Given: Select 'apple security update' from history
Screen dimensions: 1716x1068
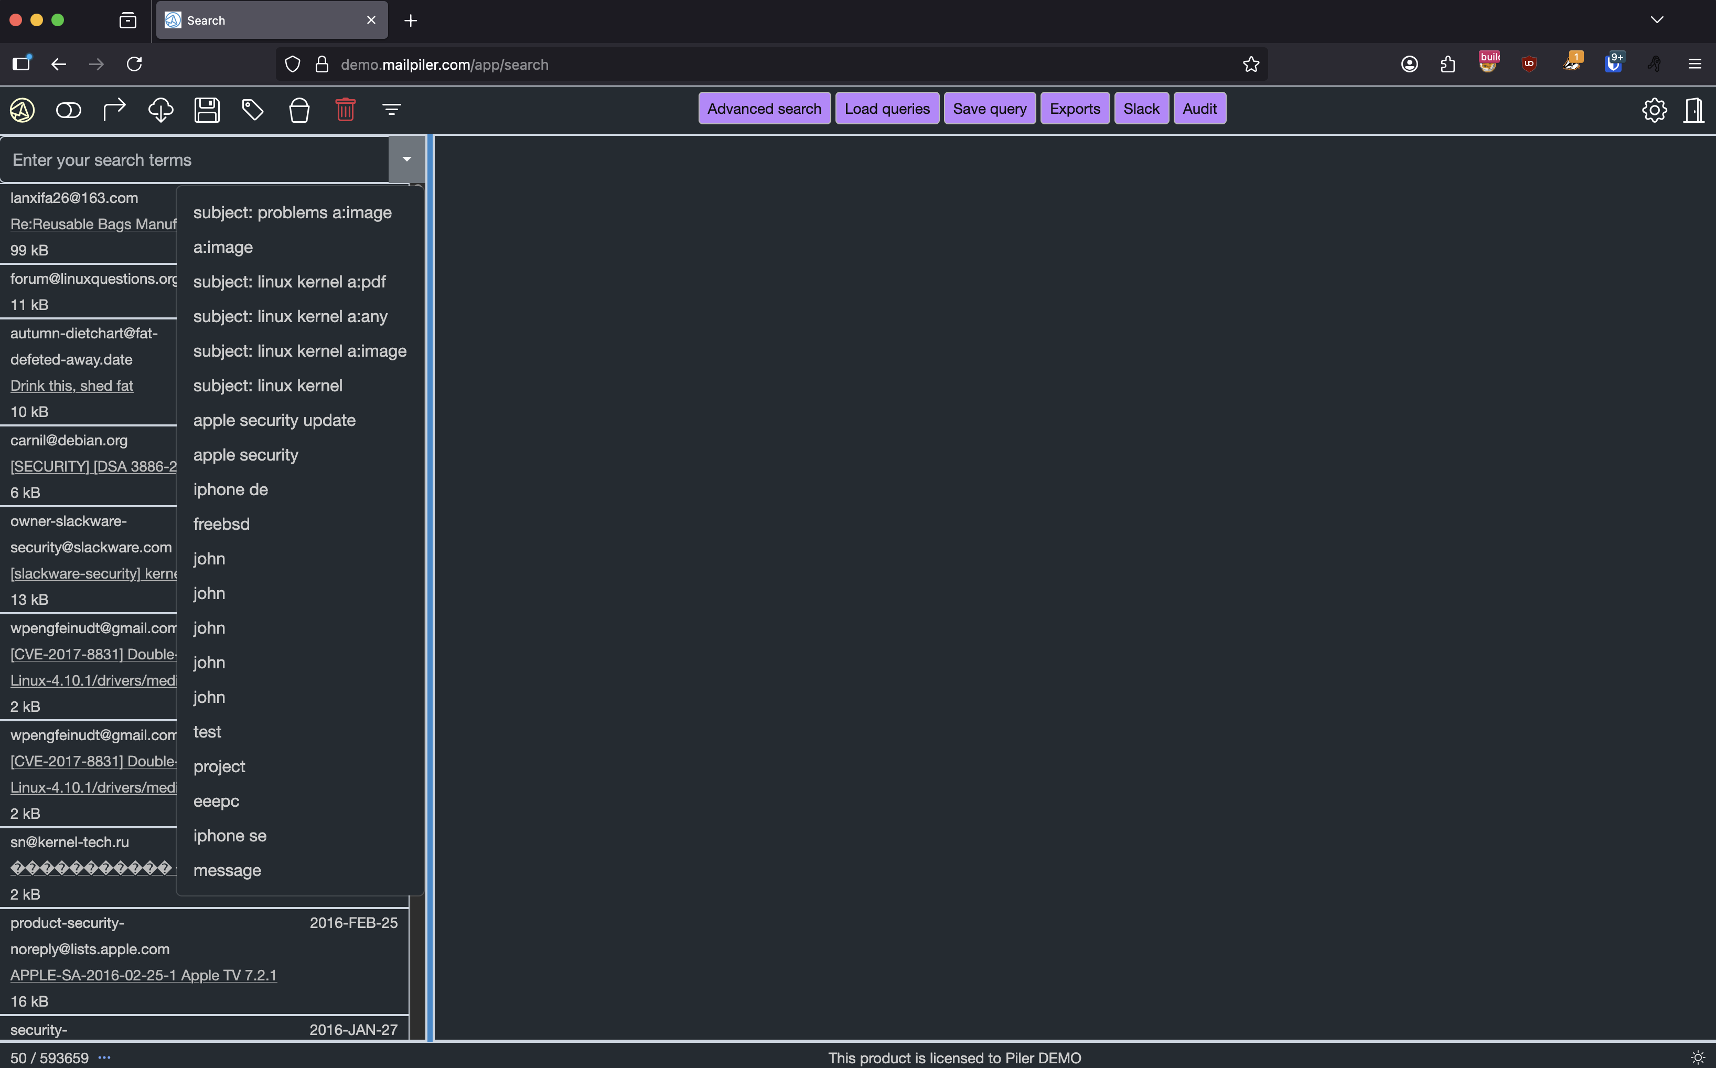Looking at the screenshot, I should click(275, 420).
